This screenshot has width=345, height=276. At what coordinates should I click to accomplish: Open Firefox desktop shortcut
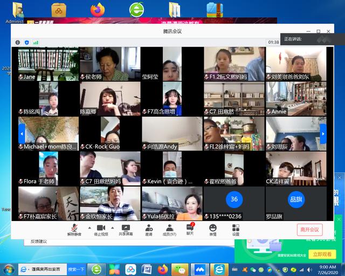coord(98,10)
